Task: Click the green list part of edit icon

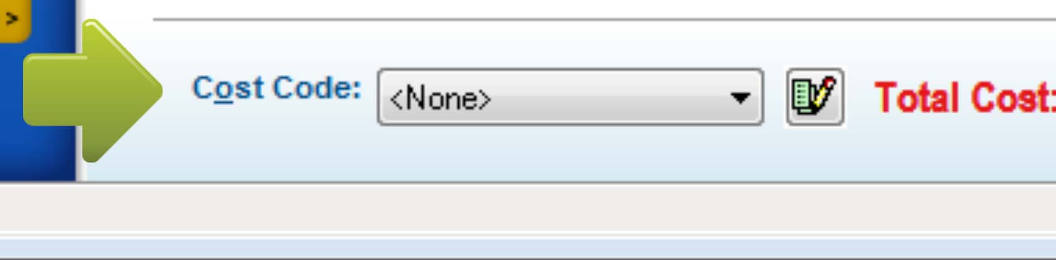Action: [802, 97]
